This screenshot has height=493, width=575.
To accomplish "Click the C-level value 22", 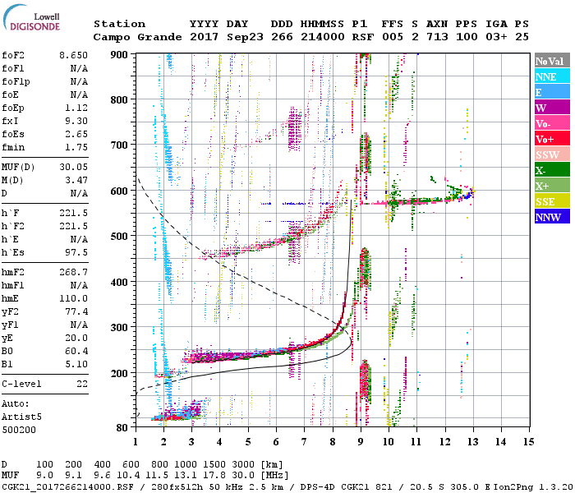I will pos(82,384).
